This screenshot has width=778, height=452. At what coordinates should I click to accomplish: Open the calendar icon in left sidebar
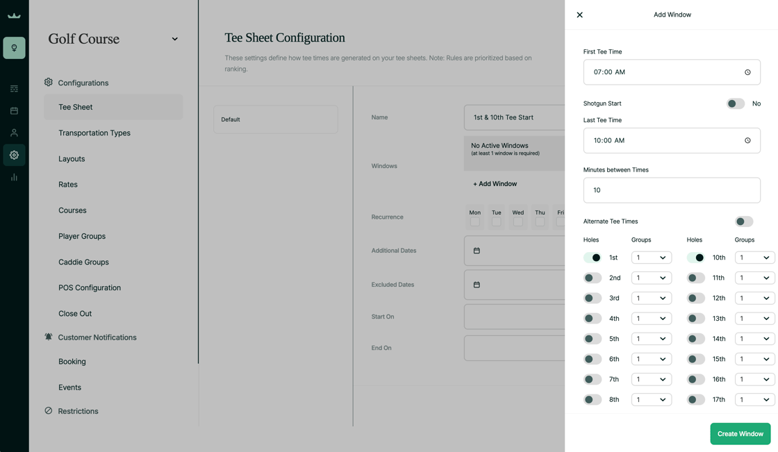point(14,111)
